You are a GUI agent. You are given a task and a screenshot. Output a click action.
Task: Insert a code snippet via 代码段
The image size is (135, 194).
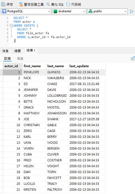click(x=74, y=4)
